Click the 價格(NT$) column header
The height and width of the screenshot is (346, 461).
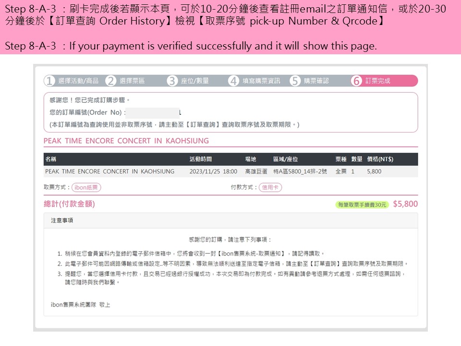click(x=380, y=159)
